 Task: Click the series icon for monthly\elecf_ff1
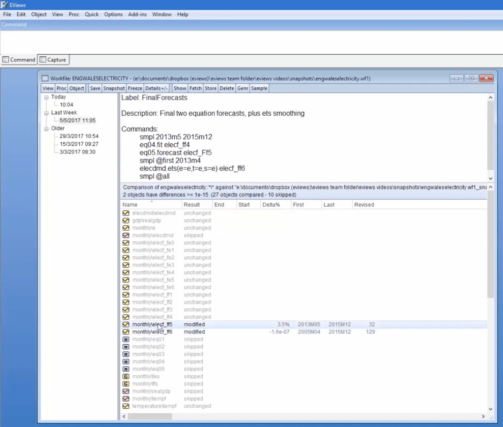[x=126, y=295]
